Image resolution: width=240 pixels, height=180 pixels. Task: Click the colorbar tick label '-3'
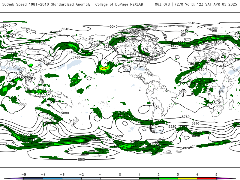click(x=62, y=175)
